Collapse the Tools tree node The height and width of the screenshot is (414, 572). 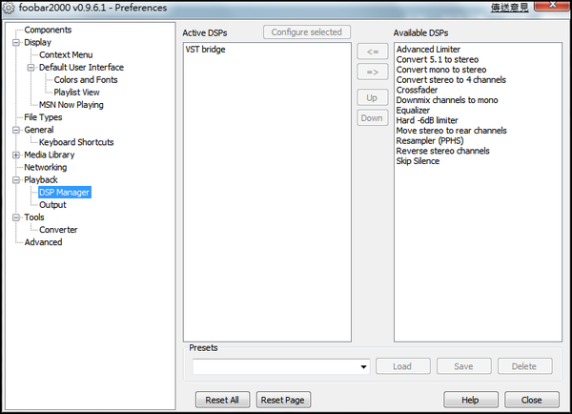coord(15,217)
